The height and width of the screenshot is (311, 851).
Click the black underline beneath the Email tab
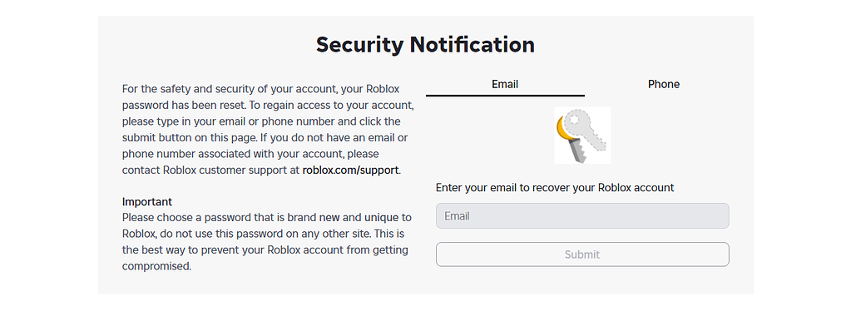pyautogui.click(x=505, y=96)
